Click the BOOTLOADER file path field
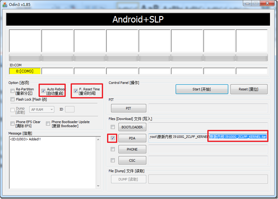278x199 pixels. click(x=208, y=127)
